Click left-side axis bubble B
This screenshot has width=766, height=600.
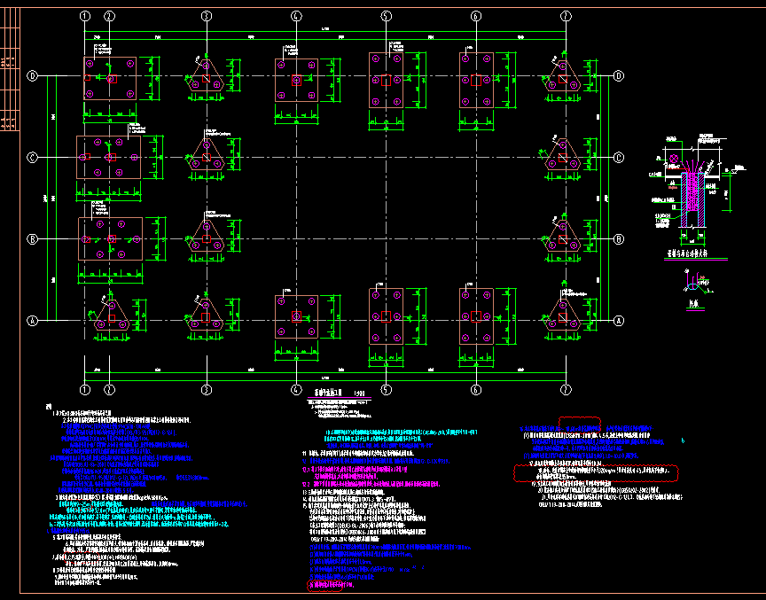(x=34, y=239)
